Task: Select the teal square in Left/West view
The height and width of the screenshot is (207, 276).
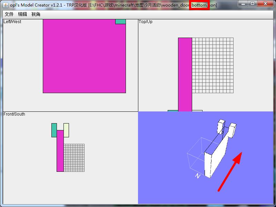Action: 120,21
